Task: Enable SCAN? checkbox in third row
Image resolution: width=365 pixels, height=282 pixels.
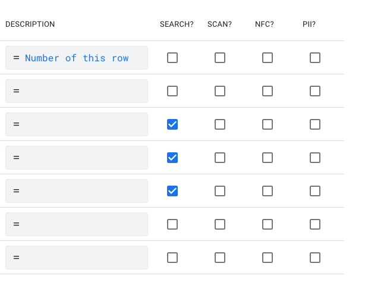Action: [x=220, y=124]
